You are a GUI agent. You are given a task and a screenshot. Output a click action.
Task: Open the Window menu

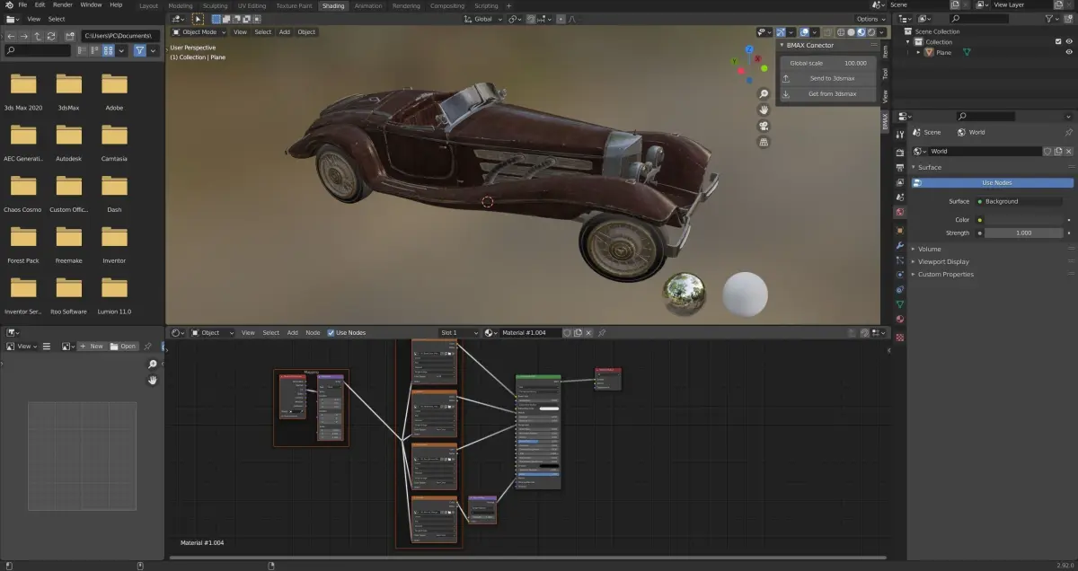point(91,5)
